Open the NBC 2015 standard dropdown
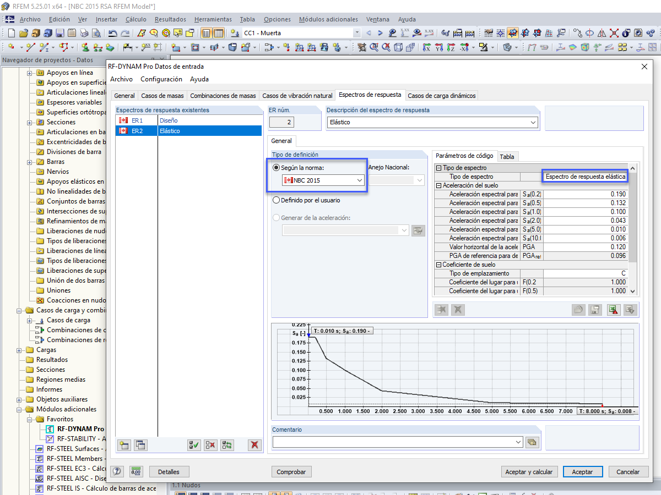The width and height of the screenshot is (661, 495). (323, 180)
